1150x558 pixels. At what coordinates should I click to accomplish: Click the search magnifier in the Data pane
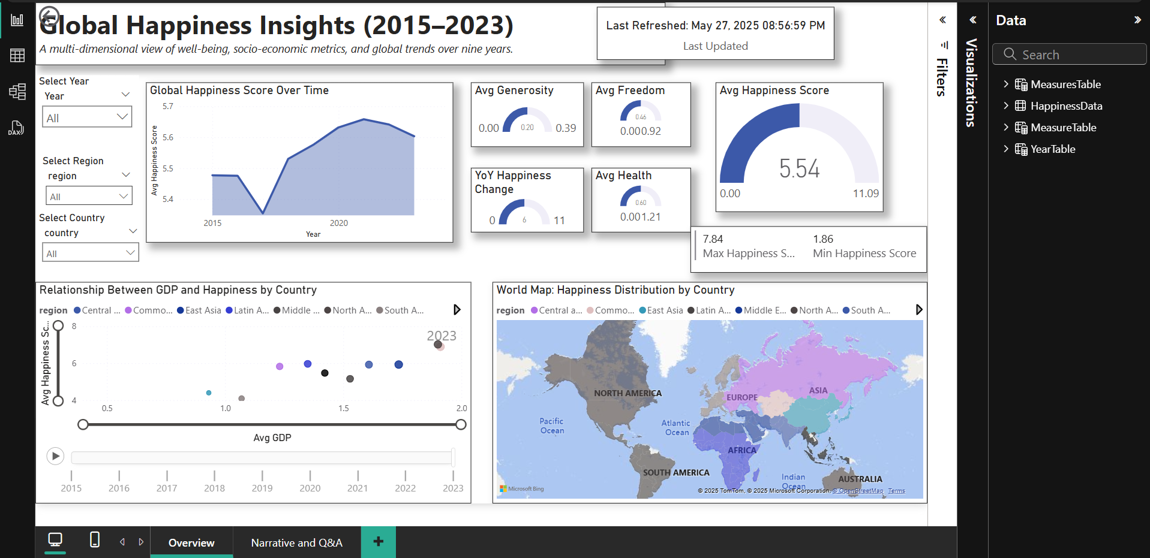(1010, 54)
